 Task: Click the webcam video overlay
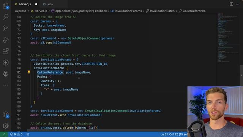(x=215, y=112)
